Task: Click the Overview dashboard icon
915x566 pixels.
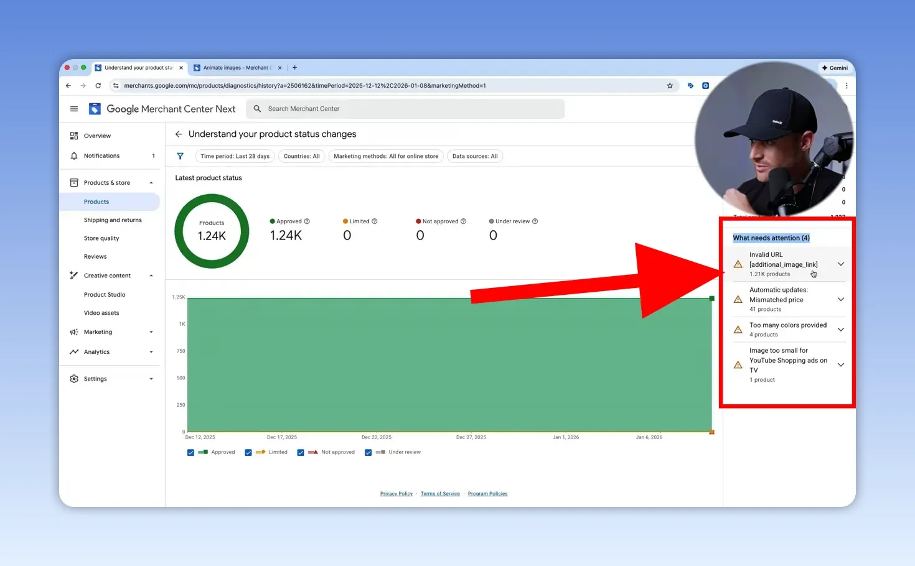Action: [x=74, y=136]
